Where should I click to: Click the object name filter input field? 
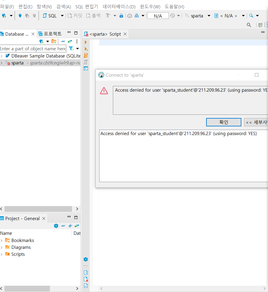click(33, 49)
